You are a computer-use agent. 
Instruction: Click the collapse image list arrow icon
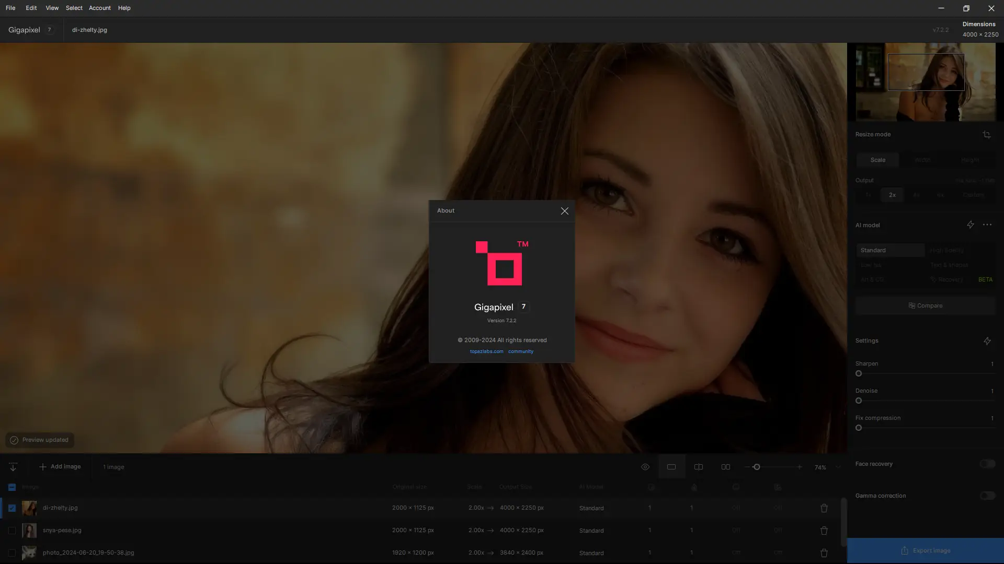[13, 467]
